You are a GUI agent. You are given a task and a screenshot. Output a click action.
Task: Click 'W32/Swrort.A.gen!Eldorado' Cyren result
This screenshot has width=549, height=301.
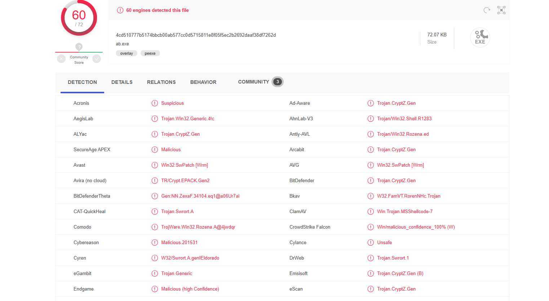coord(190,258)
